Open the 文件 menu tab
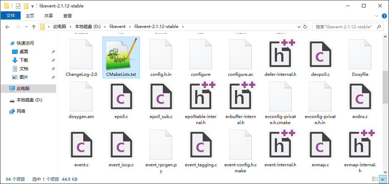 pyautogui.click(x=11, y=16)
